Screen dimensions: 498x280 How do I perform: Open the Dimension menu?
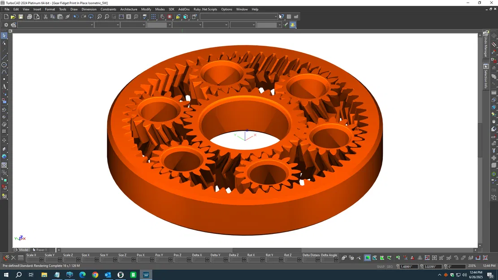[89, 9]
